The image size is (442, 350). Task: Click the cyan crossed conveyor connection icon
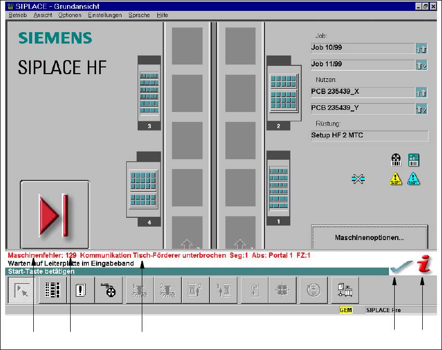(x=358, y=179)
